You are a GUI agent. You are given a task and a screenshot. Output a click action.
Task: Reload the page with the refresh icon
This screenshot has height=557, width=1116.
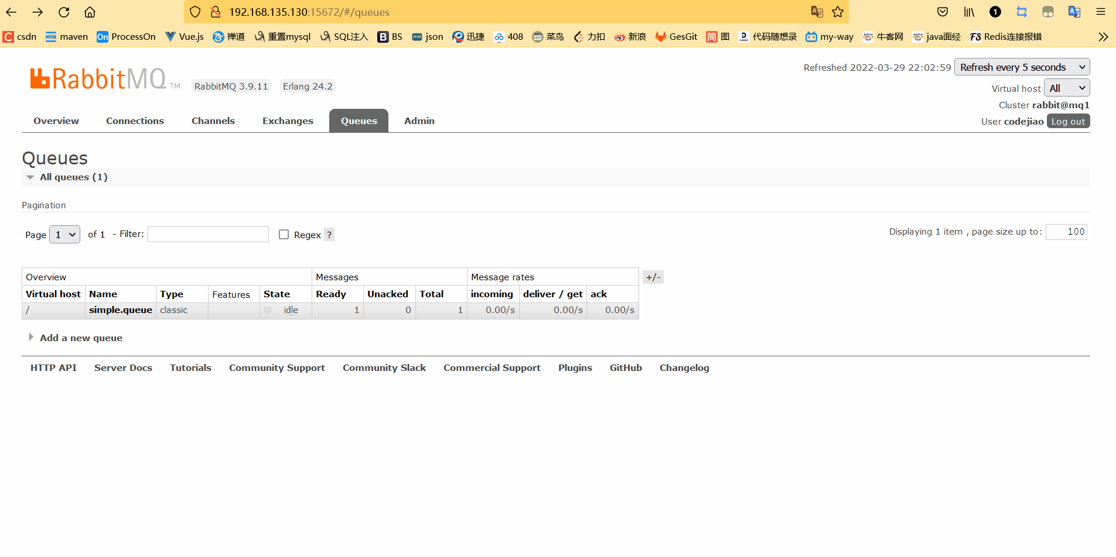point(64,12)
